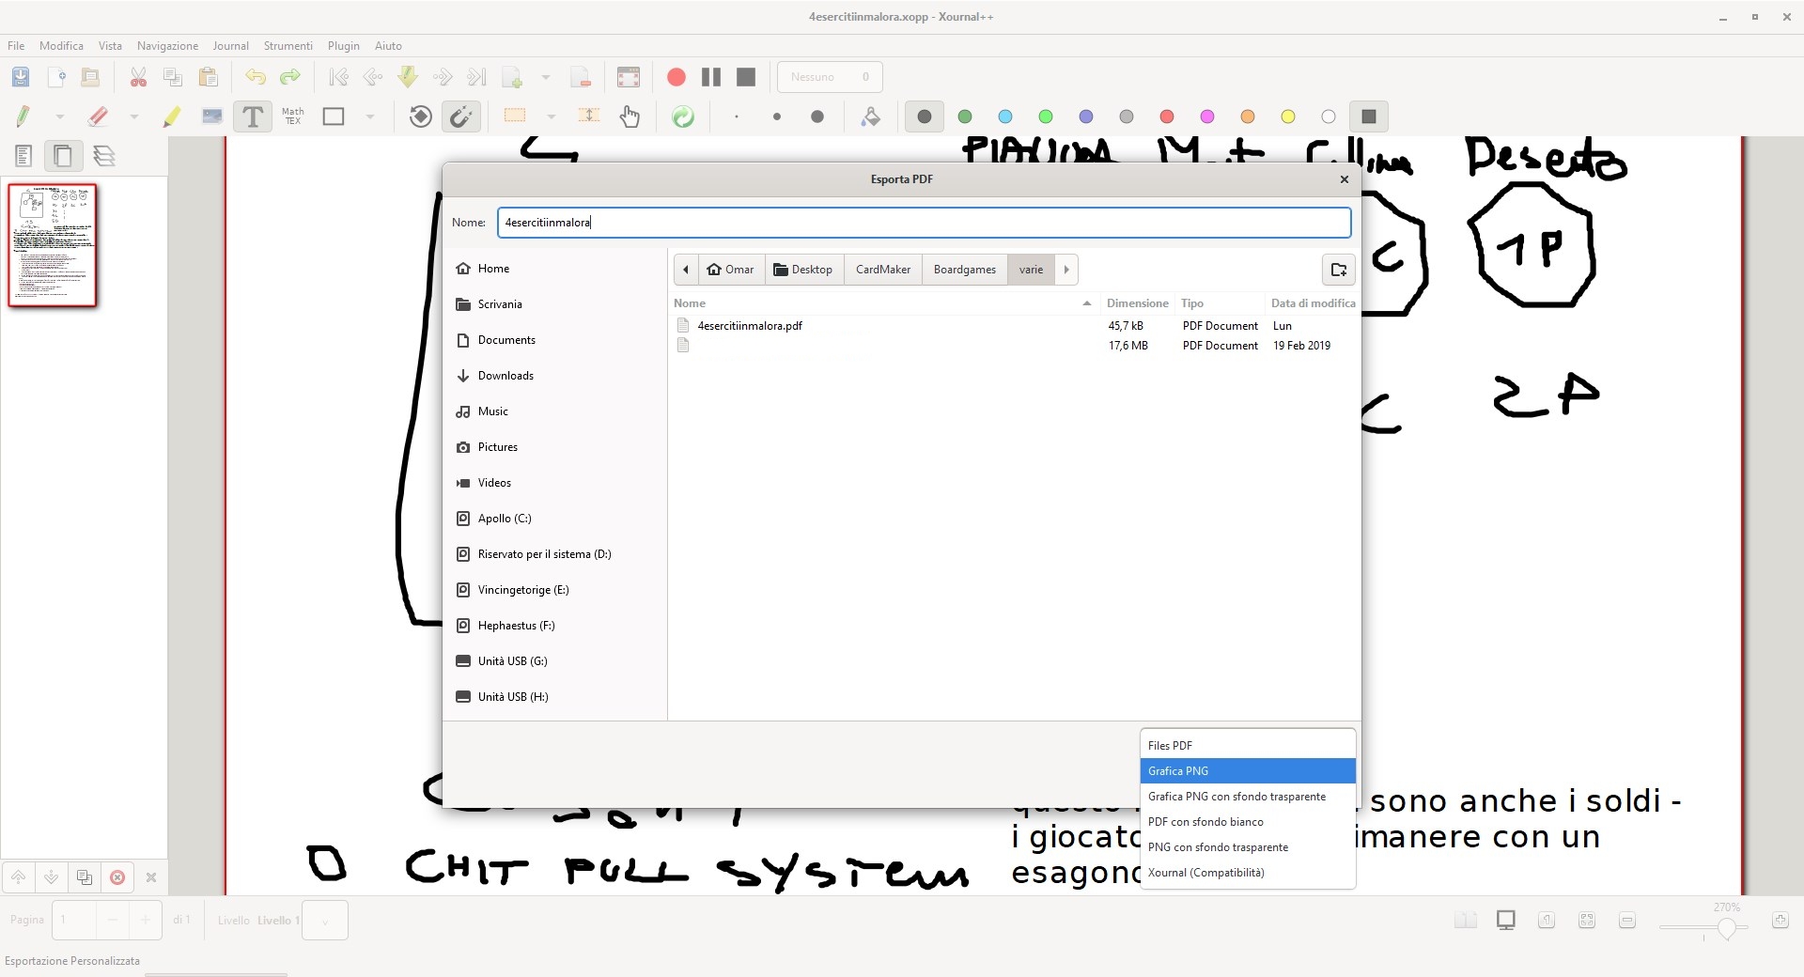Open the eraser options dropdown arrow
The width and height of the screenshot is (1804, 977).
pos(134,116)
